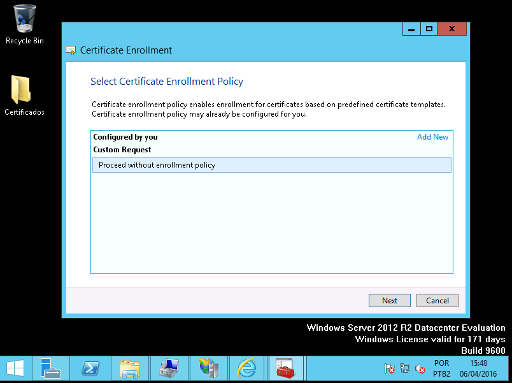Click the Next button
Image resolution: width=512 pixels, height=383 pixels.
tap(390, 301)
